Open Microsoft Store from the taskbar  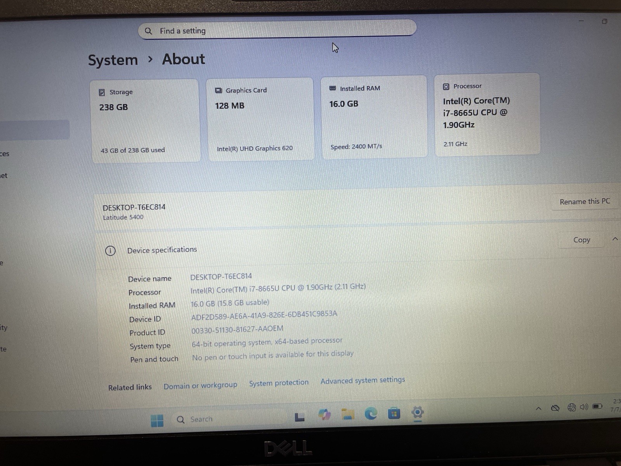coord(394,414)
